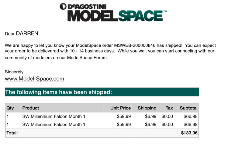Click the DARREN greeting name

tap(28, 33)
